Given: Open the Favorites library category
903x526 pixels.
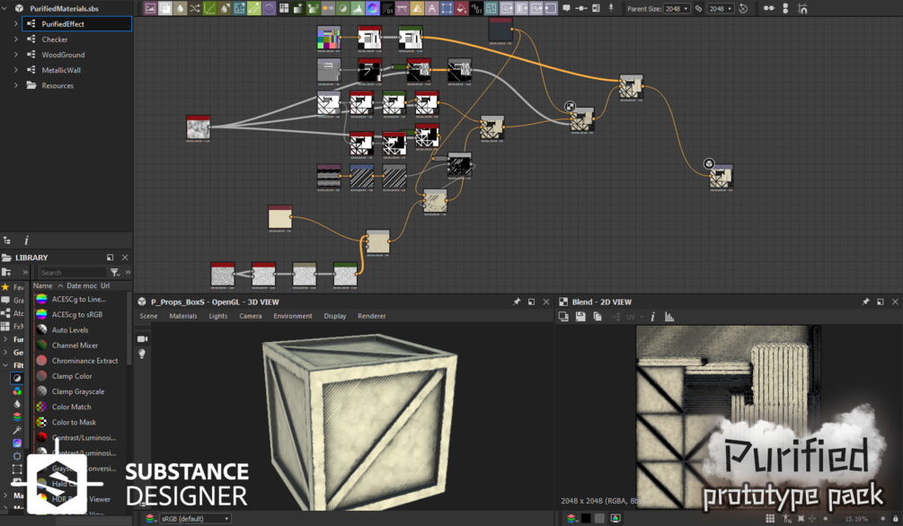Looking at the screenshot, I should [13, 286].
